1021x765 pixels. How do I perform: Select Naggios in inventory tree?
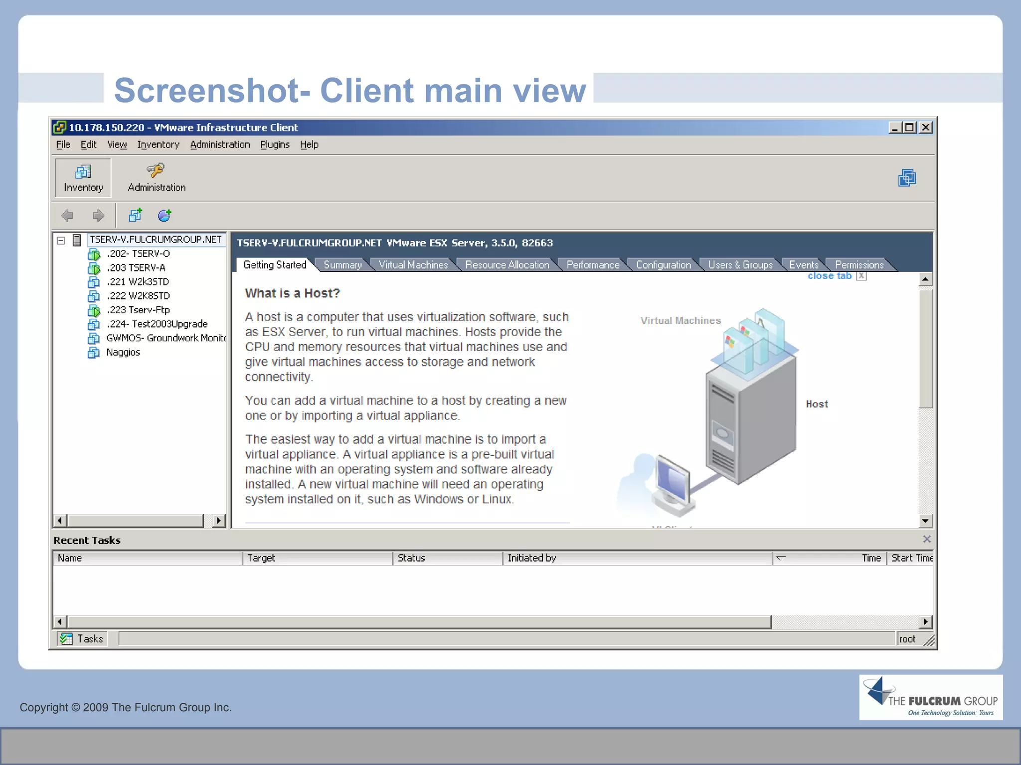123,352
